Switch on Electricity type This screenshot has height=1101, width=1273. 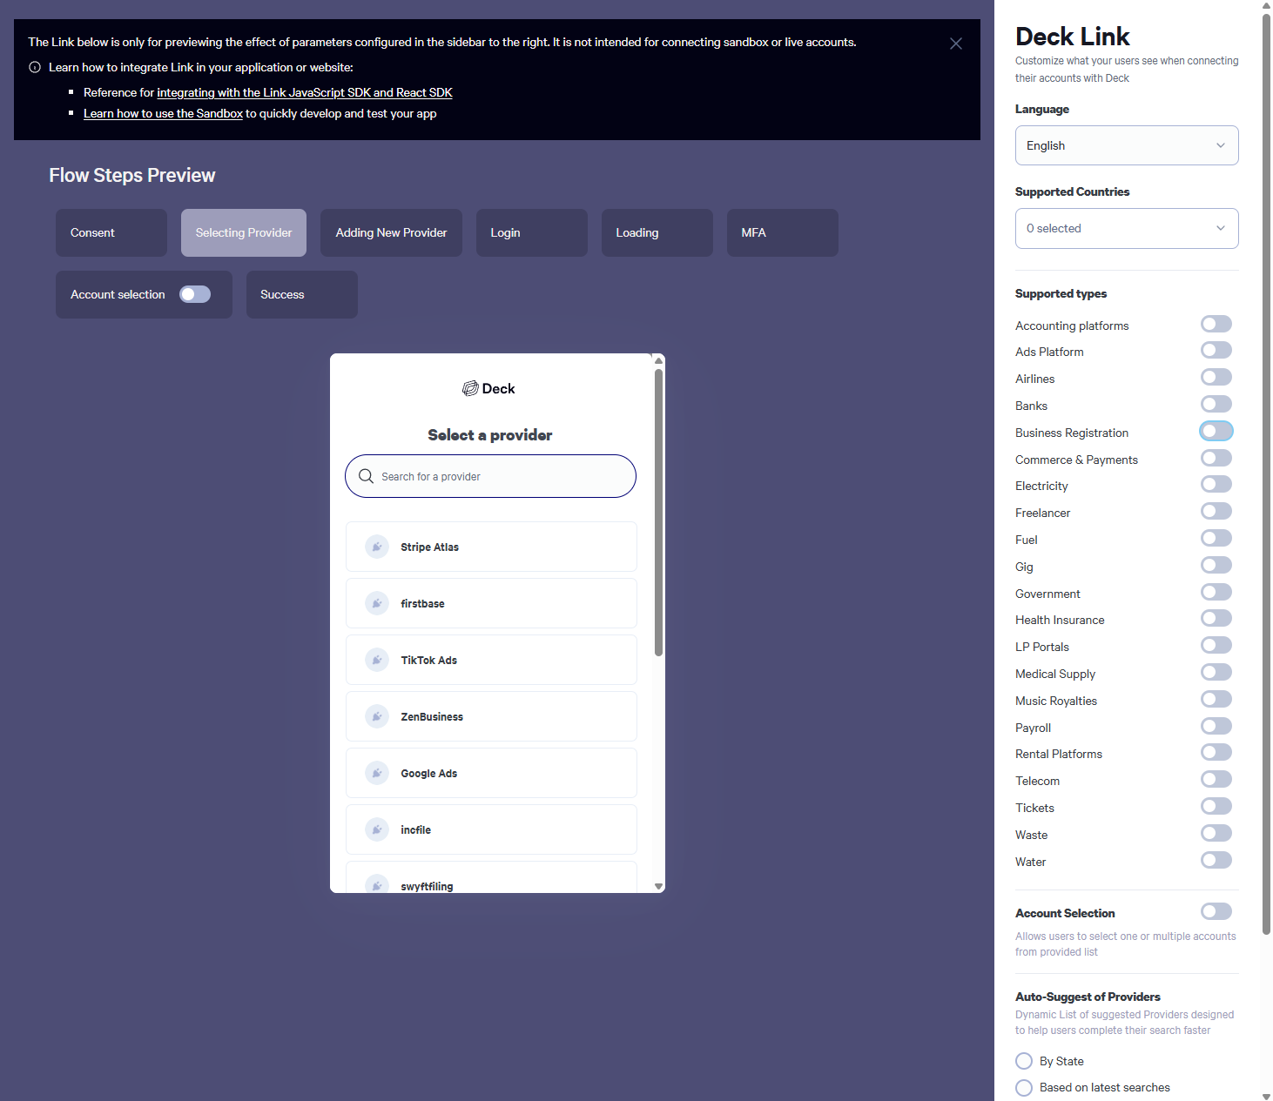click(1216, 484)
